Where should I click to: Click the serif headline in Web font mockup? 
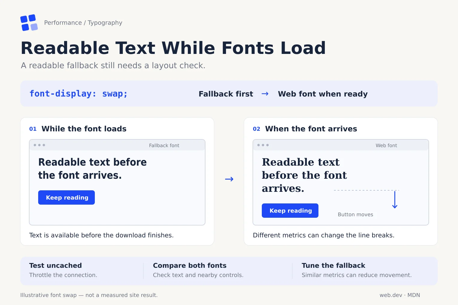(304, 175)
